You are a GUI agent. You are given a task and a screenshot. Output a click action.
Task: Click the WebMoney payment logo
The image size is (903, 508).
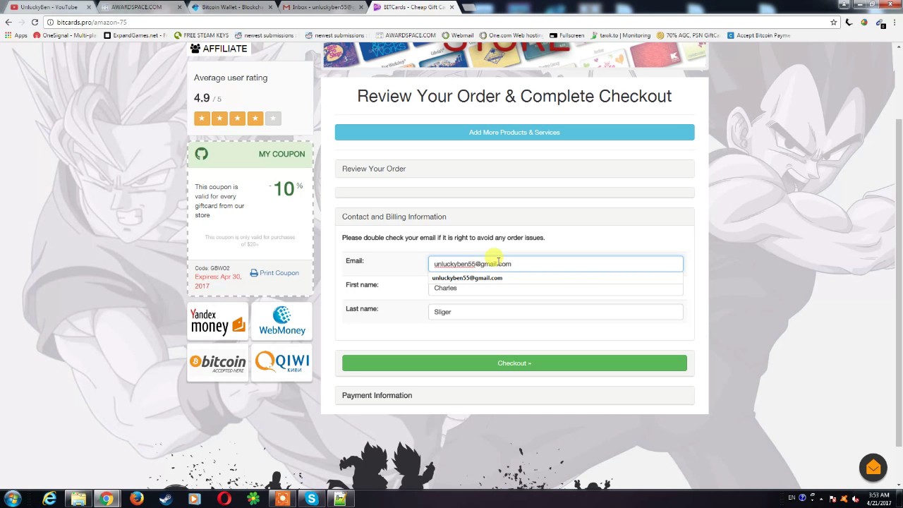coord(281,321)
